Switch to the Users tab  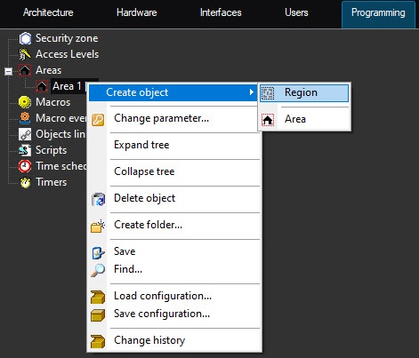[x=296, y=12]
